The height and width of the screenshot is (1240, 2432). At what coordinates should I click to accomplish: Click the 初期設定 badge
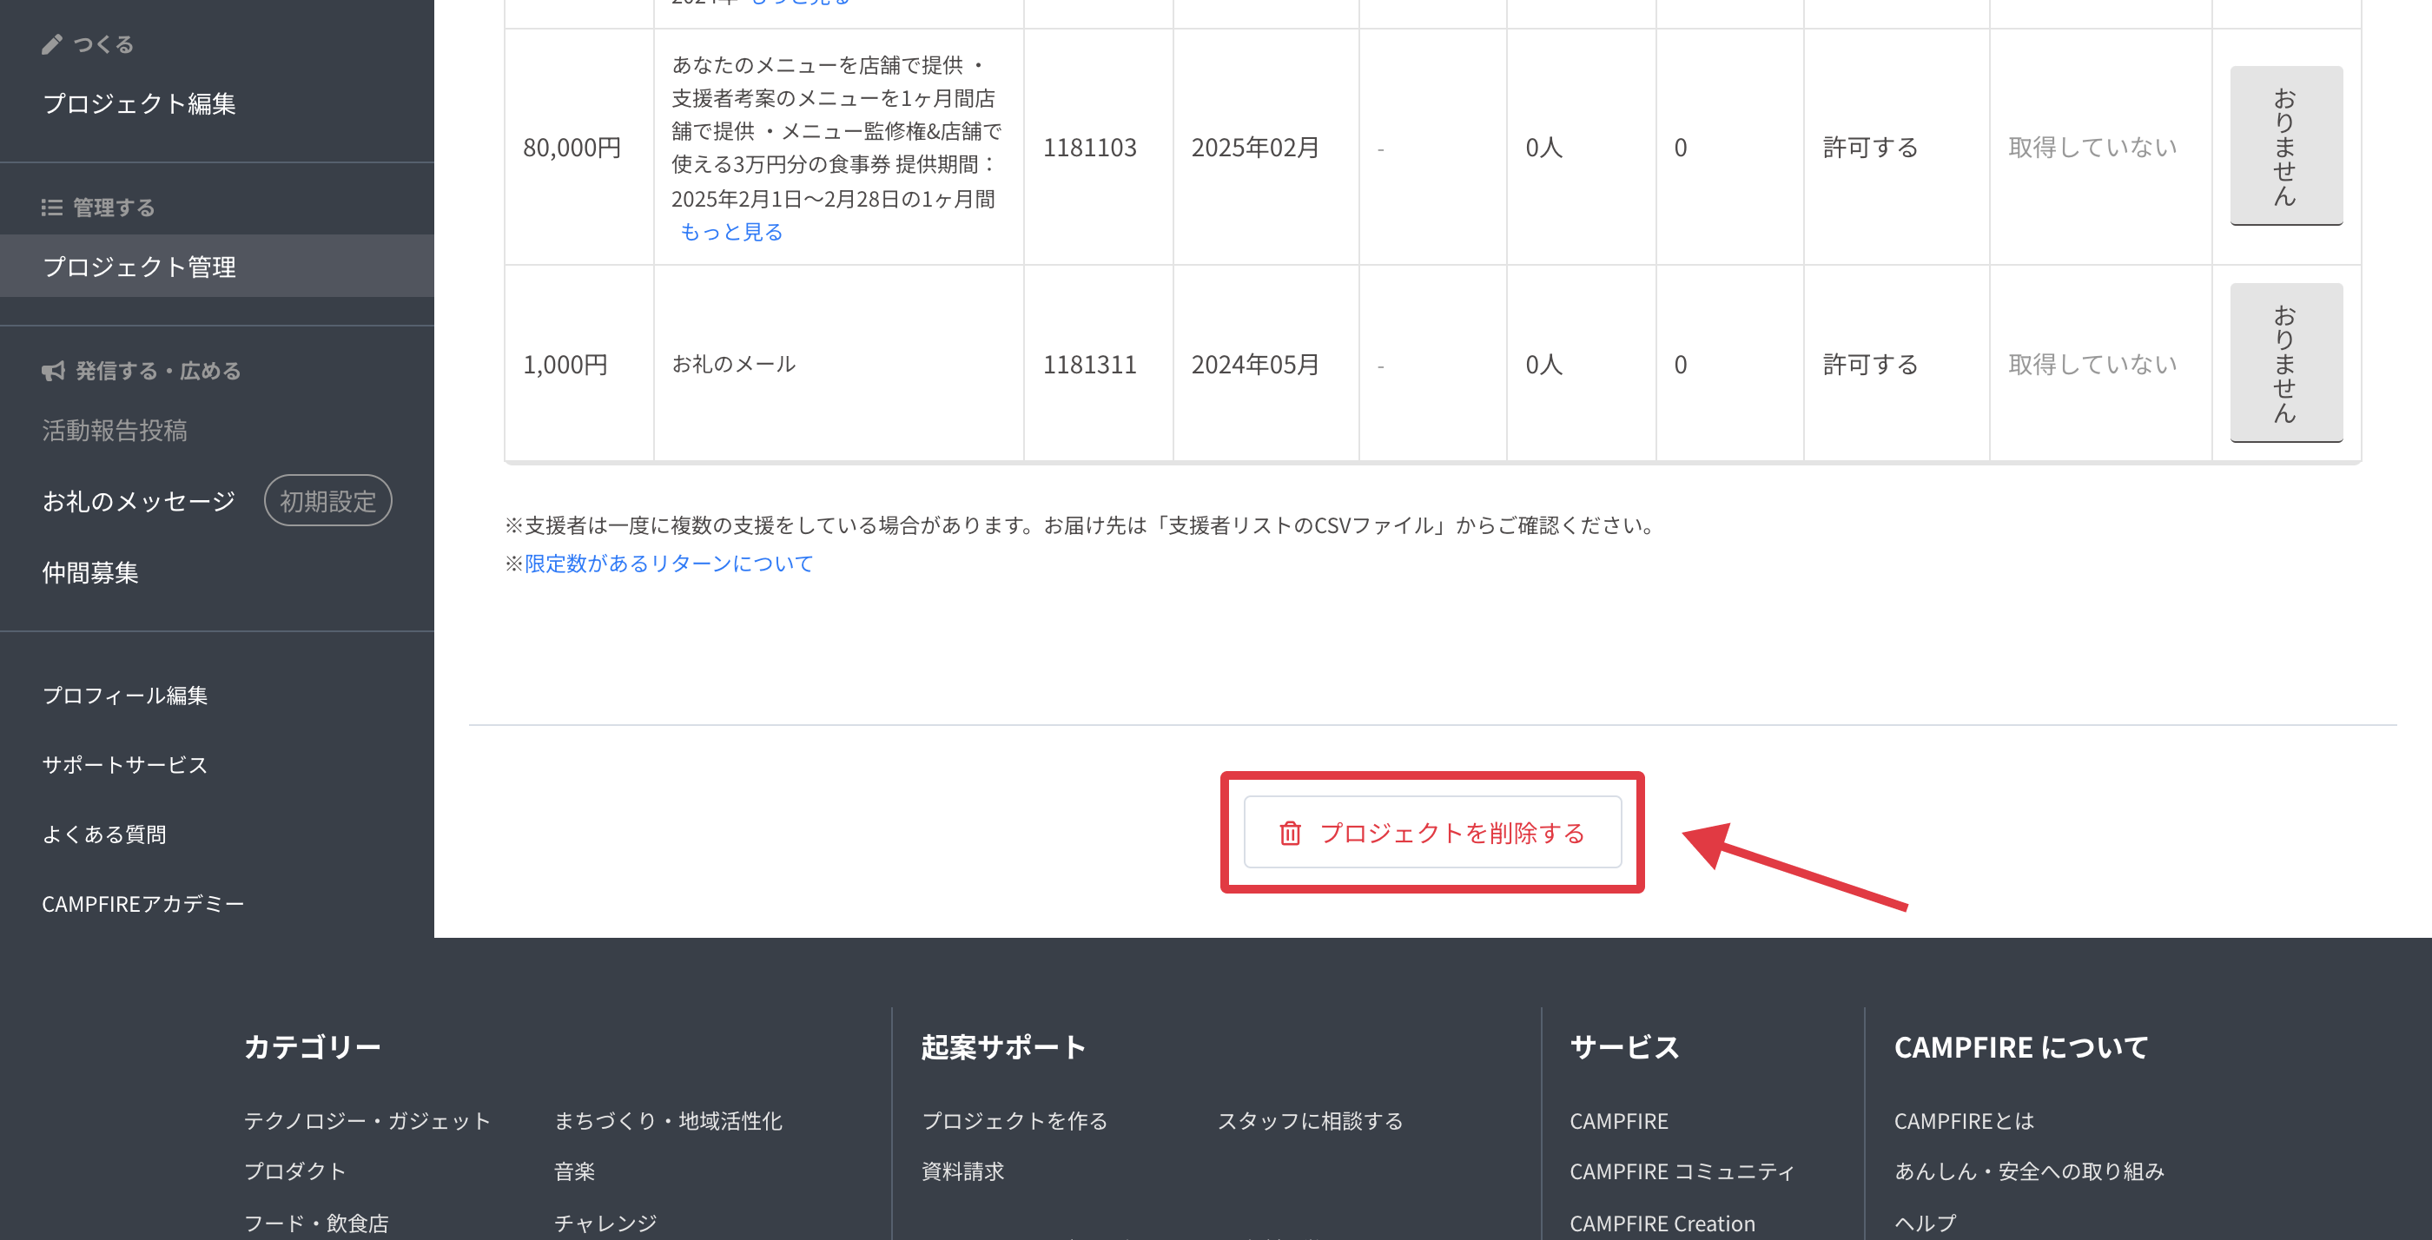tap(327, 501)
